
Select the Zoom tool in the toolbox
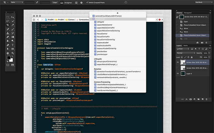pos(13,53)
